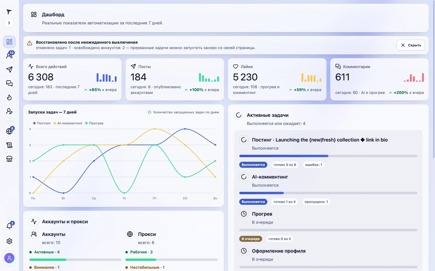
Task: Open the warm-up flame sidebar icon
Action: (x=9, y=97)
